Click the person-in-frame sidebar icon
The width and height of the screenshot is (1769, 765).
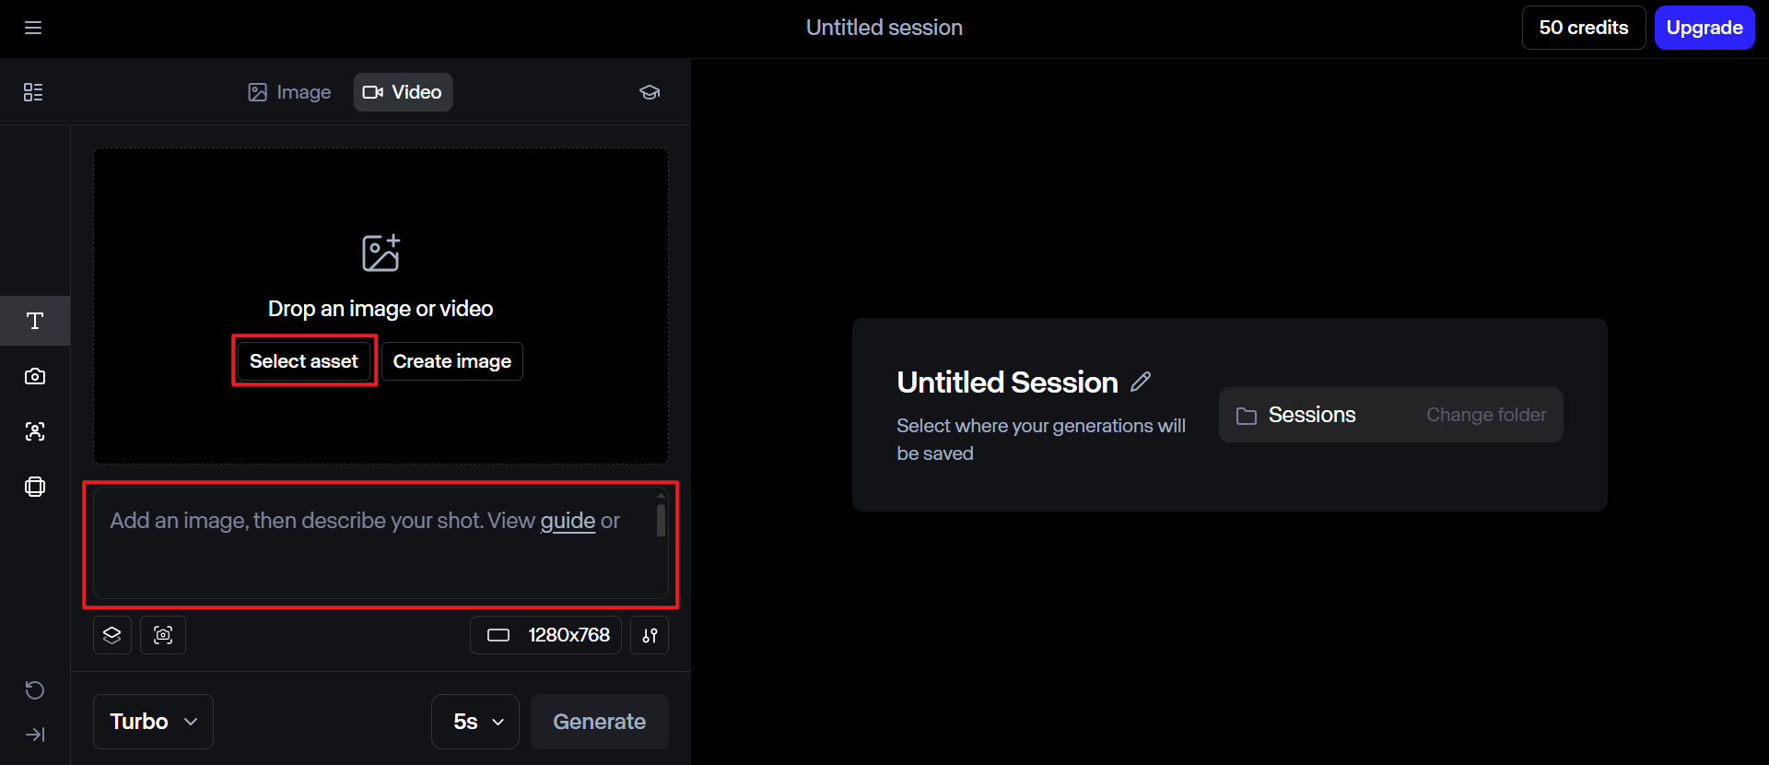tap(35, 431)
